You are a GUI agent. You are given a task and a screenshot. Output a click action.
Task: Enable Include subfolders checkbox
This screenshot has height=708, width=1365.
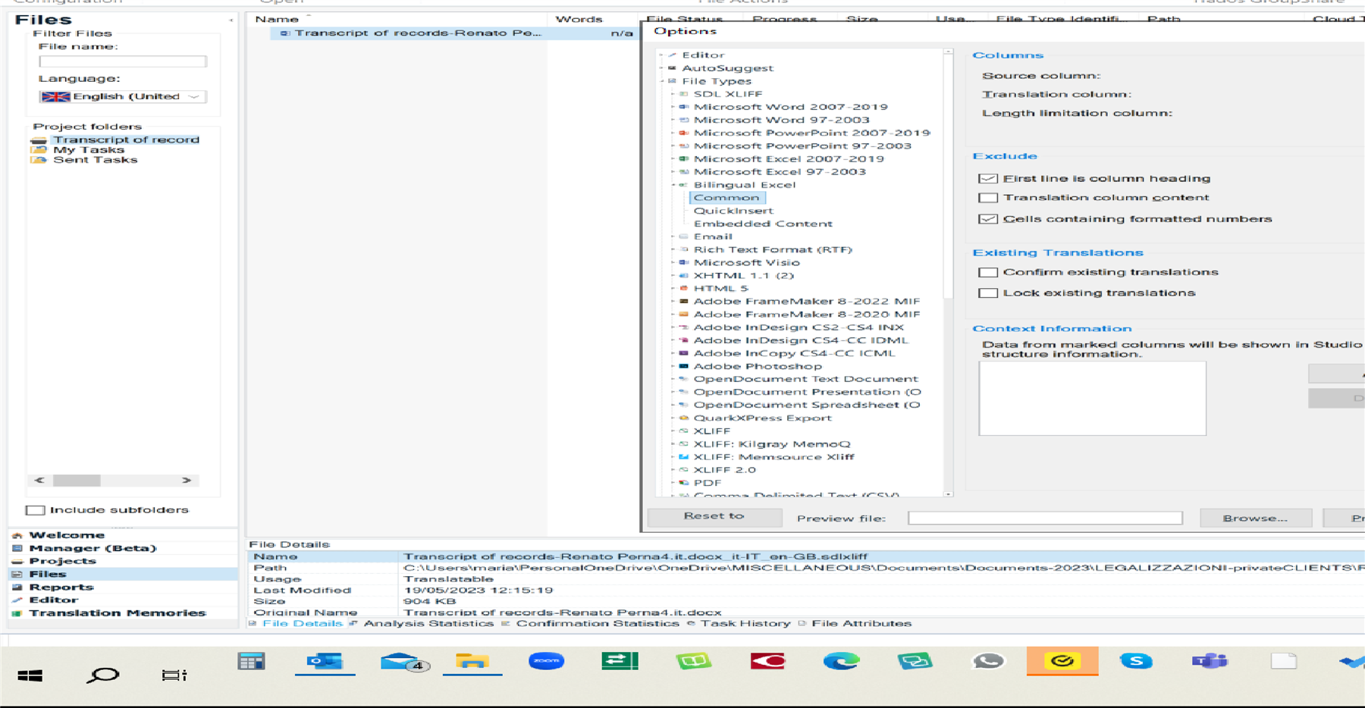point(36,510)
